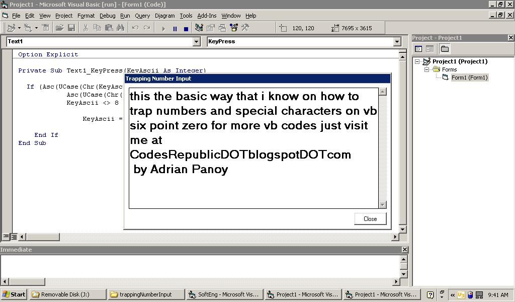Screen dimensions: 515x302
Task: Open the Add Form toolbar icon
Action: point(28,28)
